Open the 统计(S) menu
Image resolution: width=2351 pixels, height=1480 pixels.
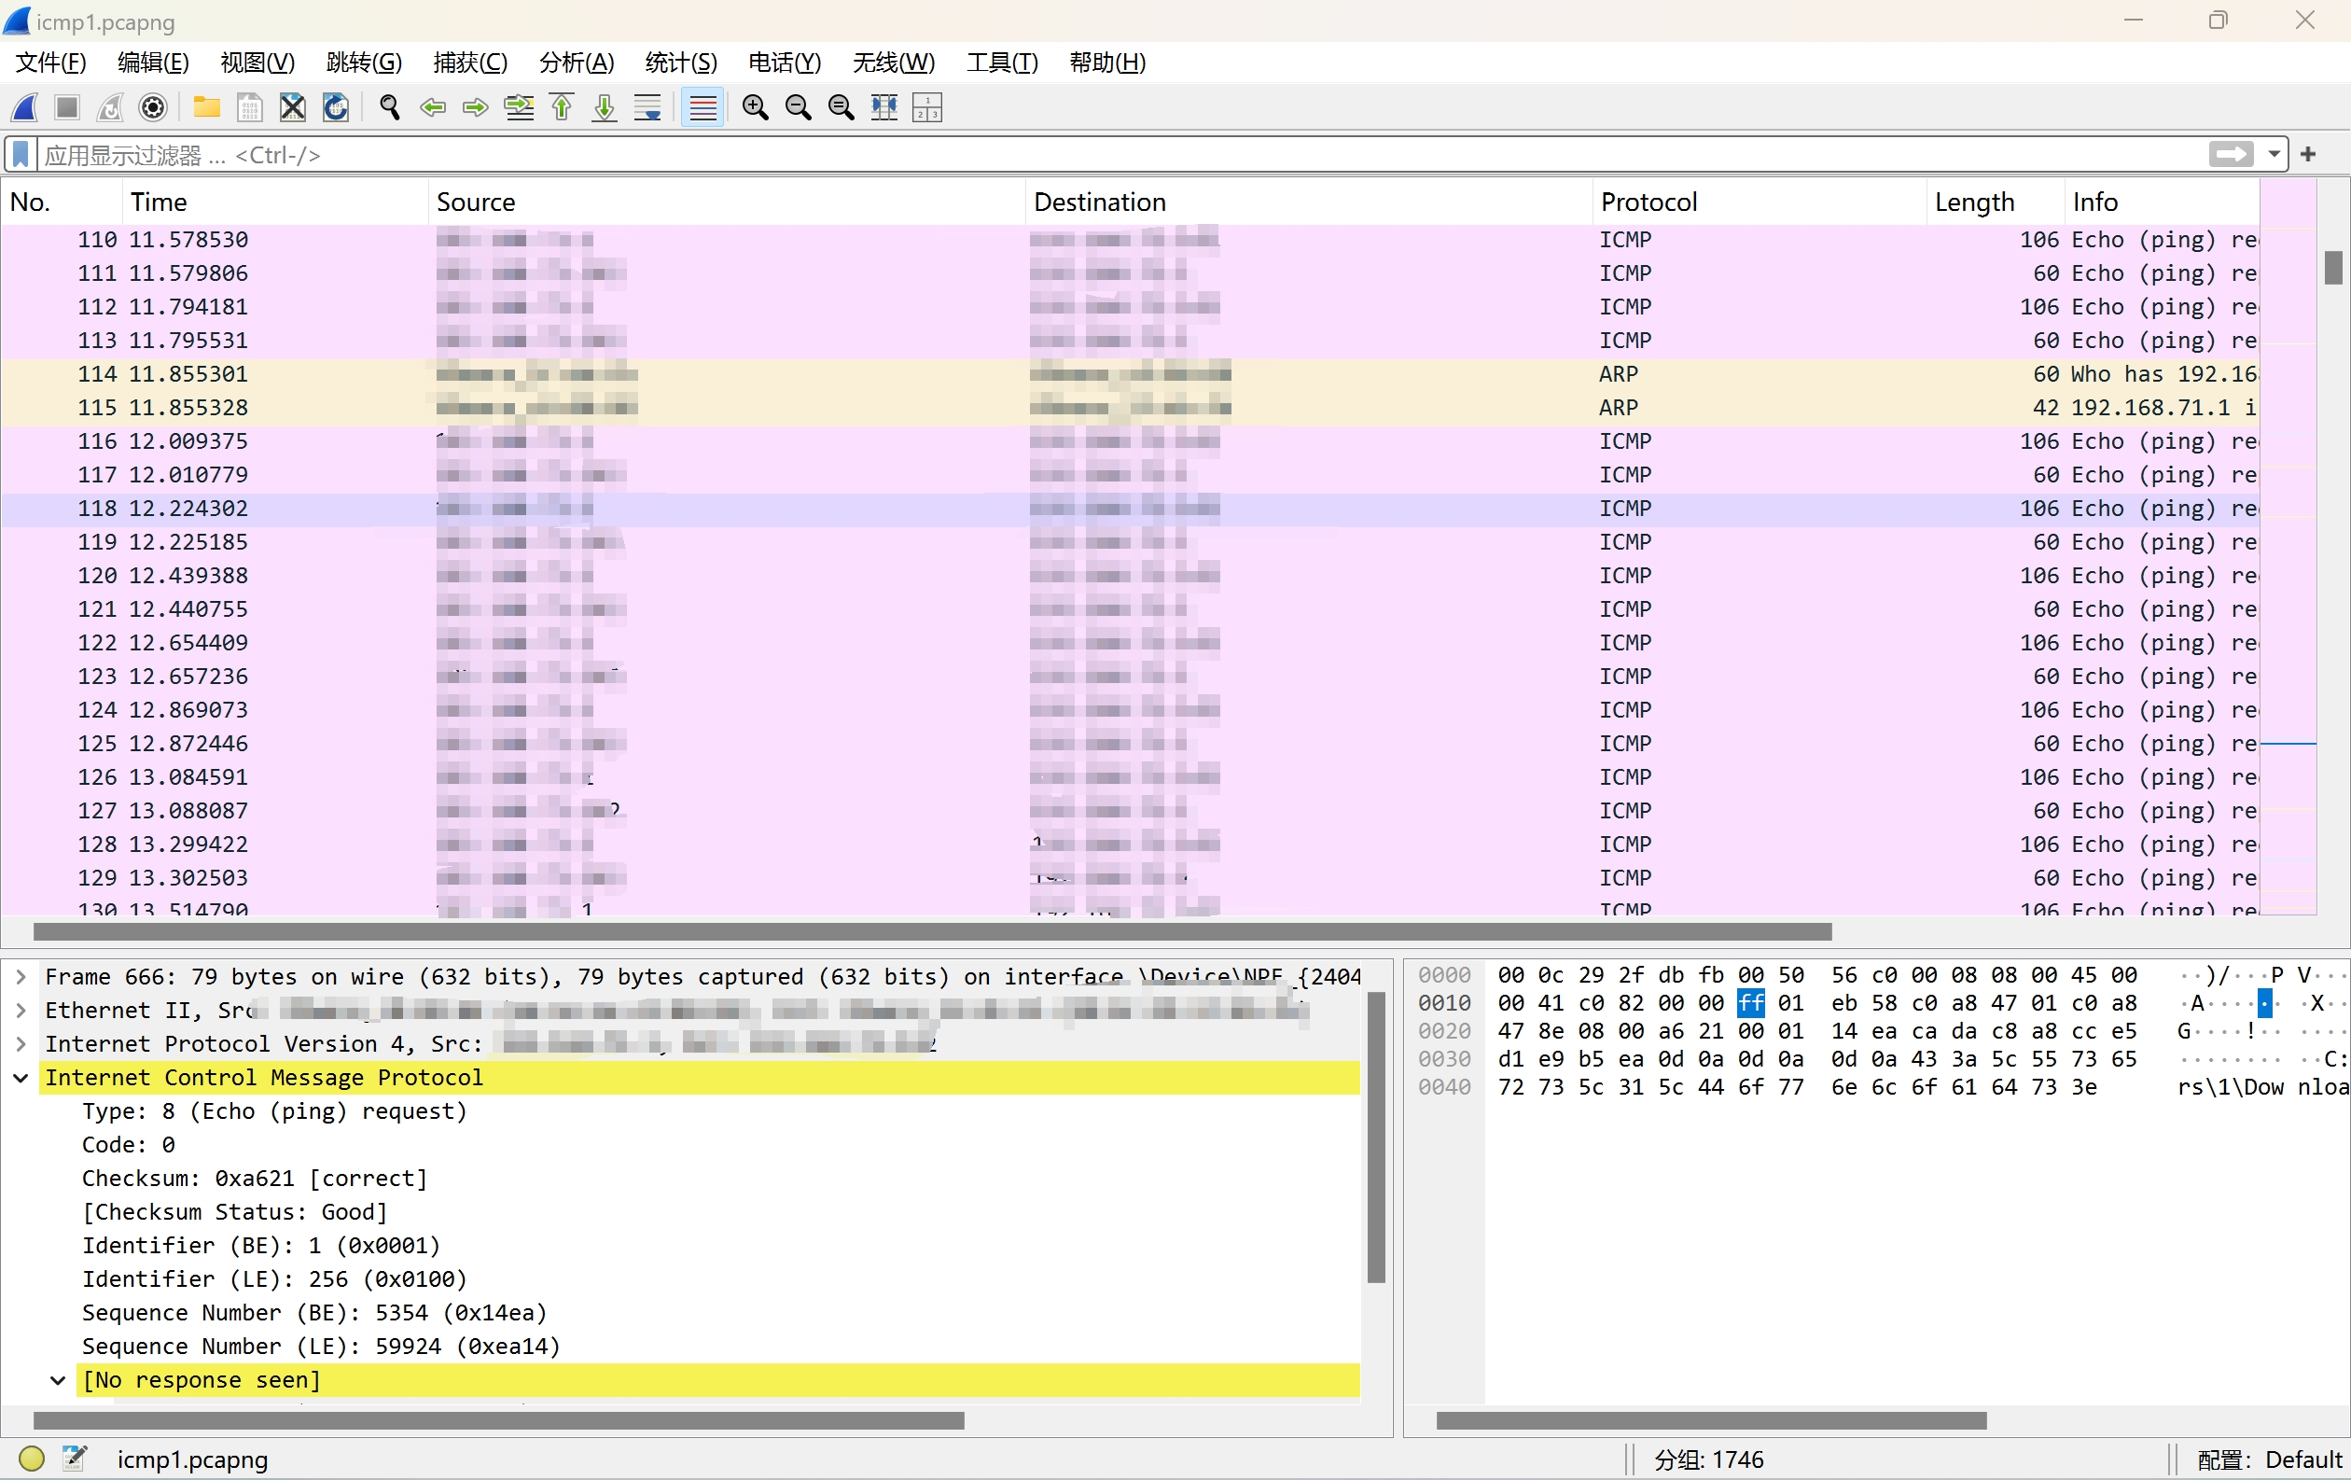coord(680,63)
